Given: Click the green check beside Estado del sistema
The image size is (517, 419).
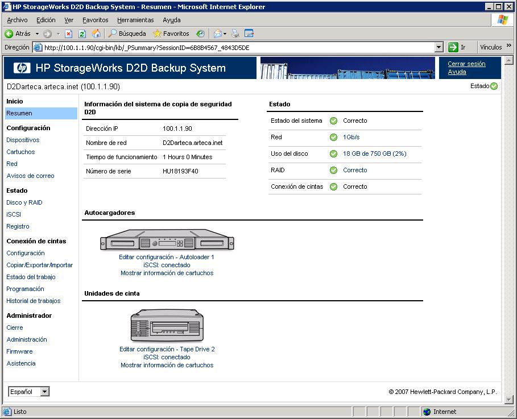Looking at the screenshot, I should 334,121.
